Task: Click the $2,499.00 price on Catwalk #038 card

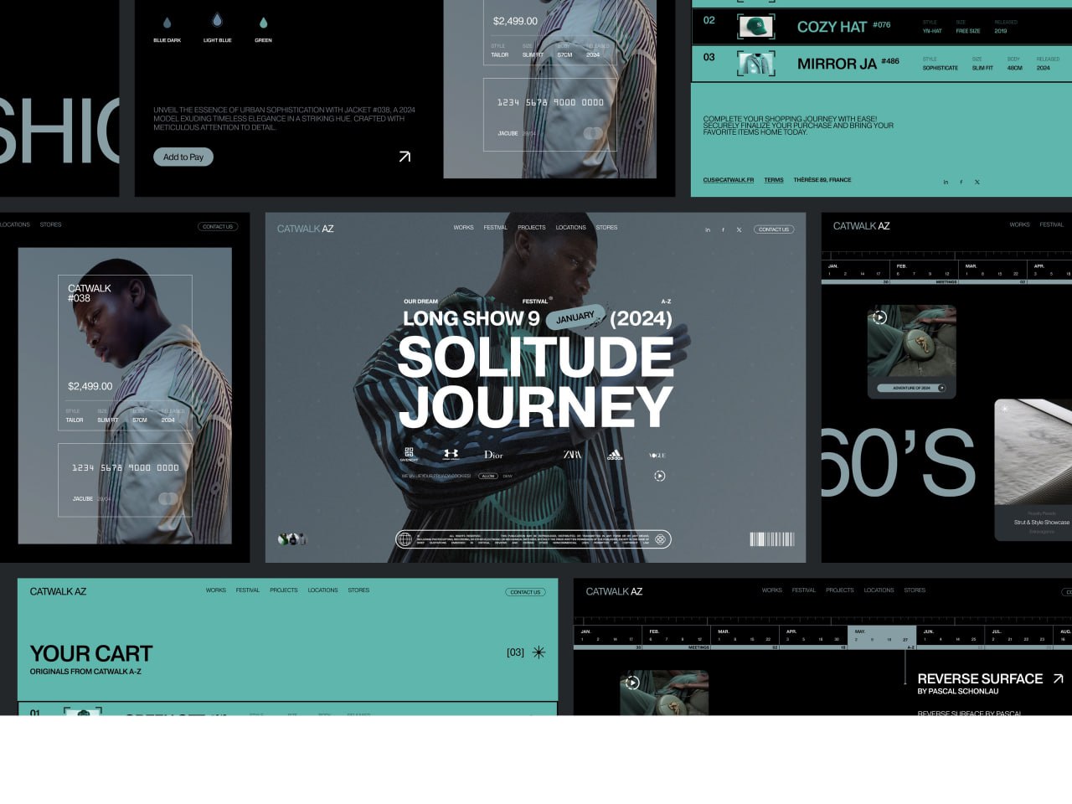Action: 90,386
